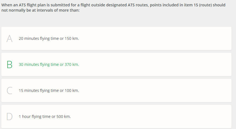Choose '1 hour flying time or 500 km'

coord(45,117)
